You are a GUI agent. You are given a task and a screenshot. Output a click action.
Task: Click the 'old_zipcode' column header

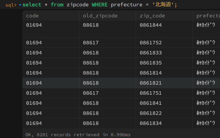[100, 16]
